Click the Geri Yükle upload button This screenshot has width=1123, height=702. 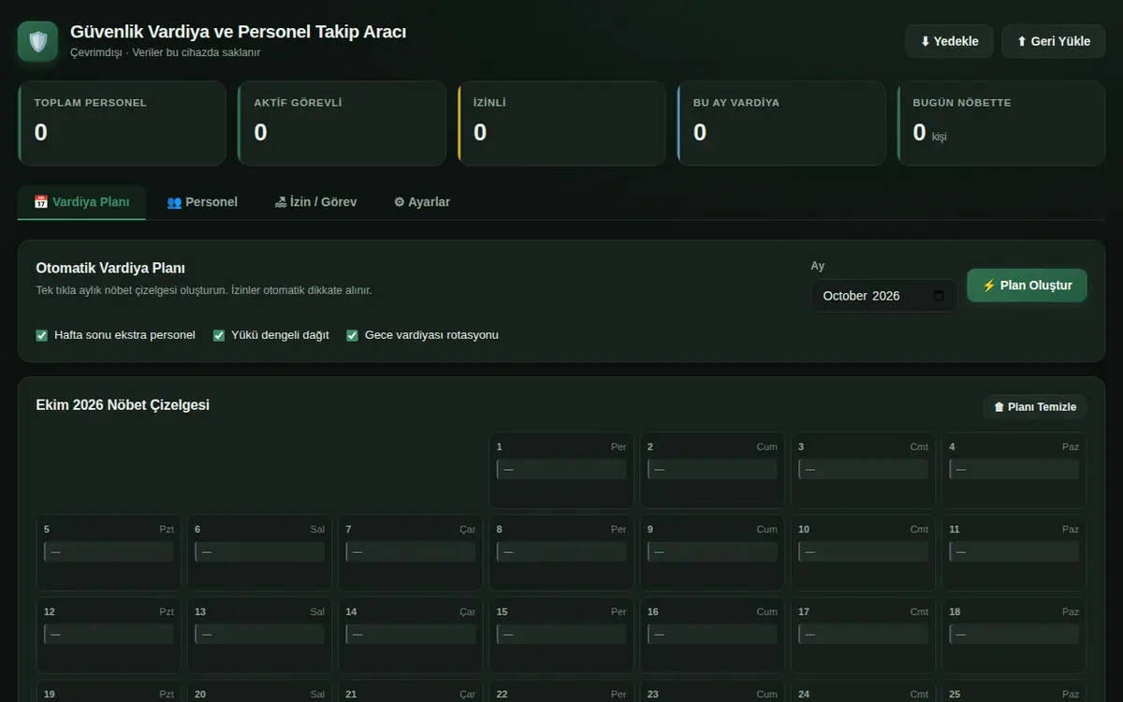[x=1054, y=41]
